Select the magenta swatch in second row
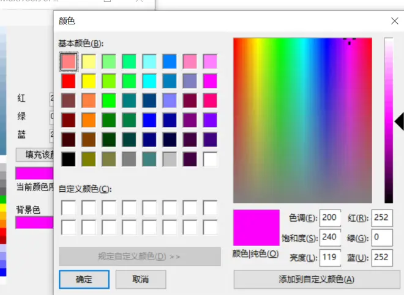The width and height of the screenshot is (404, 295). pyautogui.click(x=210, y=81)
